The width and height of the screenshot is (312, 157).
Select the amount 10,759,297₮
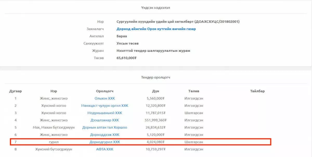pyautogui.click(x=156, y=149)
